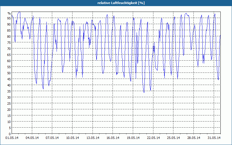Click the y-axis value 10
The width and height of the screenshot is (232, 145).
pos(9,122)
